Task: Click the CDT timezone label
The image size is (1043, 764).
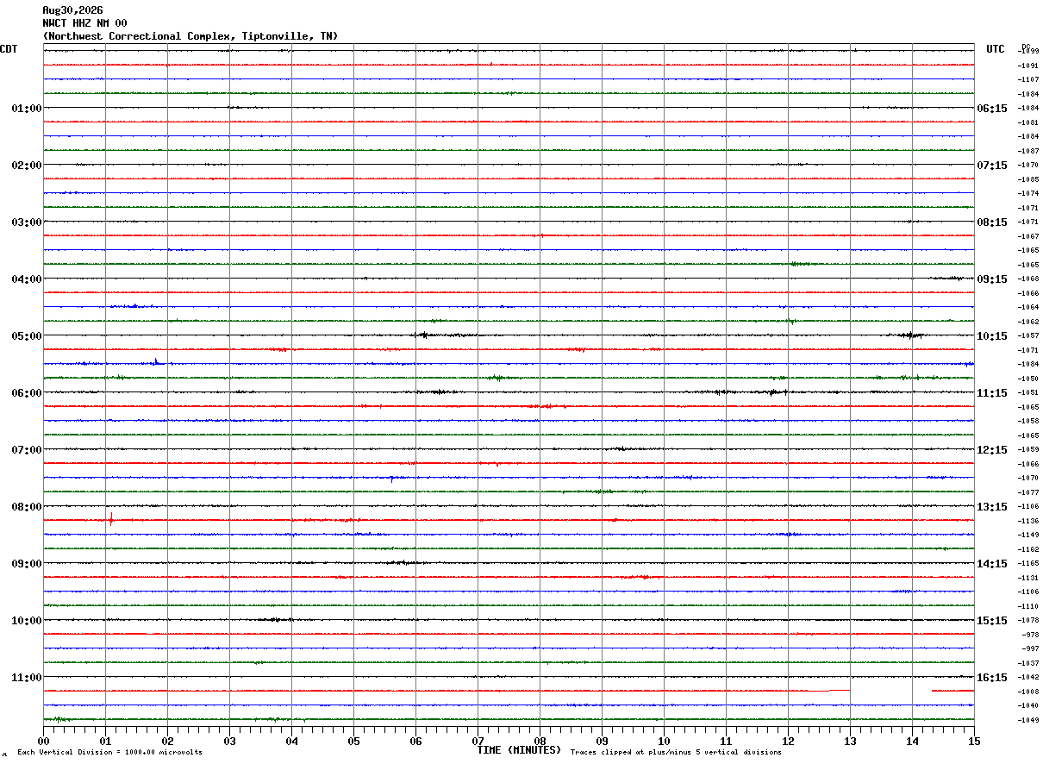Action: point(9,49)
